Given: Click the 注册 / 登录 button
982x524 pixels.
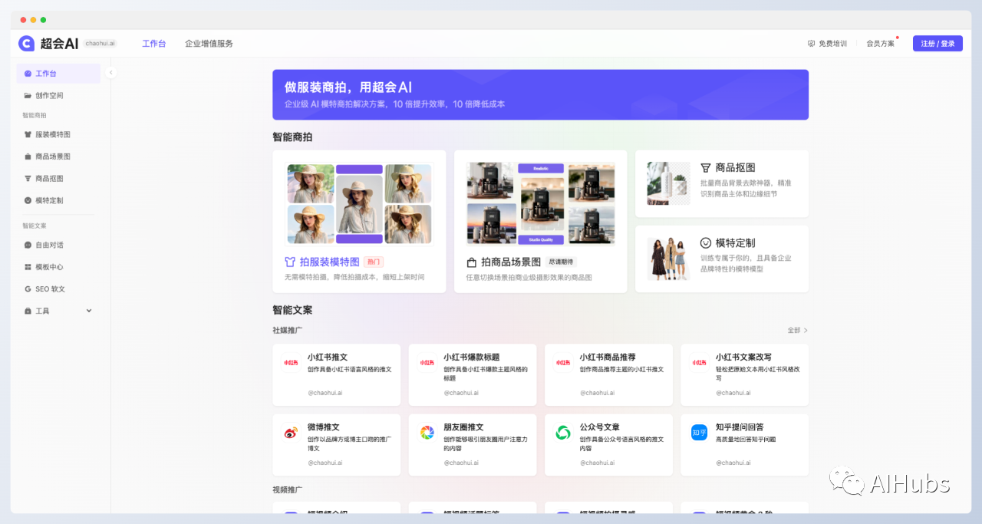Looking at the screenshot, I should (938, 44).
